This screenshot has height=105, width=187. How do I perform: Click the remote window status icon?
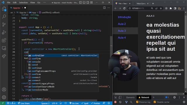click(3, 103)
